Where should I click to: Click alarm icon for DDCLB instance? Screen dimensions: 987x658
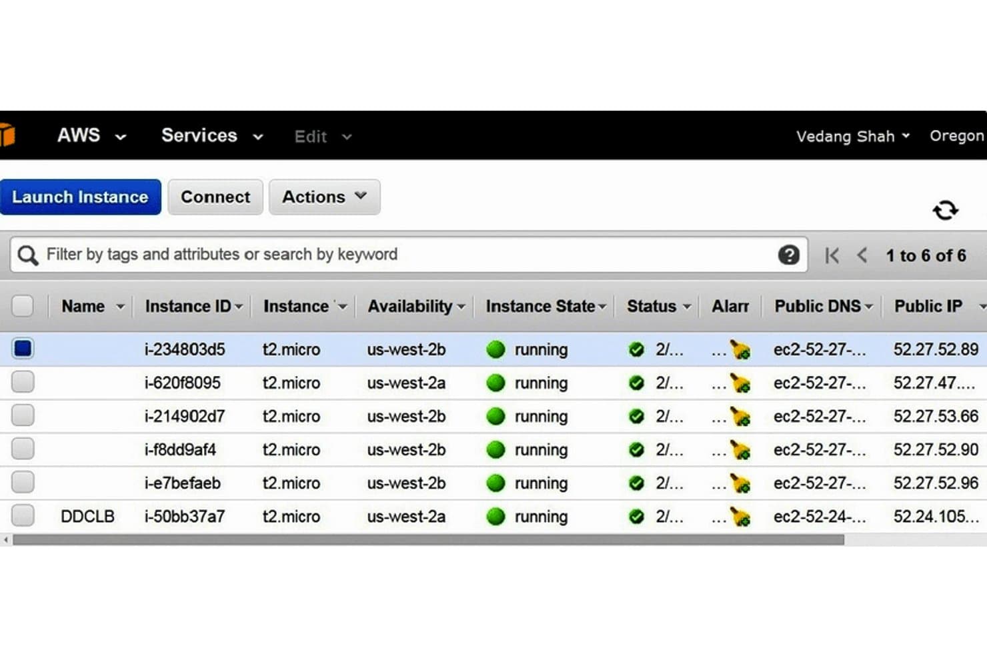coord(740,516)
